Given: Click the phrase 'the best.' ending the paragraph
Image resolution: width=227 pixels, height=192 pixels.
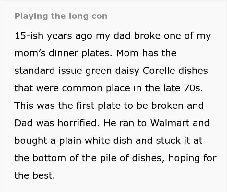Looking at the screenshot, I should [x=35, y=175].
